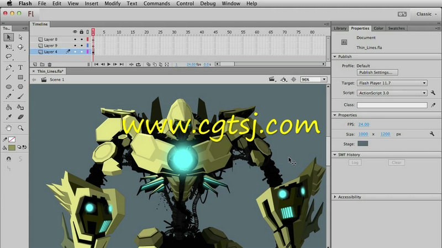Select the PolyStar tool
The height and width of the screenshot is (248, 442).
tap(20, 87)
